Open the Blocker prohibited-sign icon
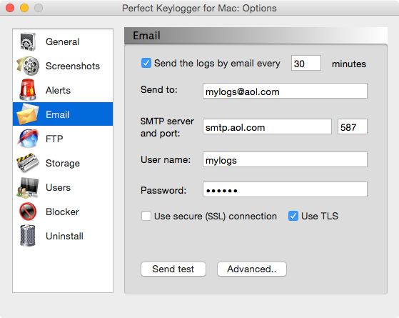 (x=28, y=212)
